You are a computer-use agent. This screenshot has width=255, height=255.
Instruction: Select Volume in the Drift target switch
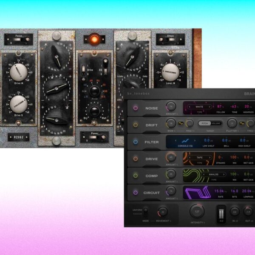(216, 123)
